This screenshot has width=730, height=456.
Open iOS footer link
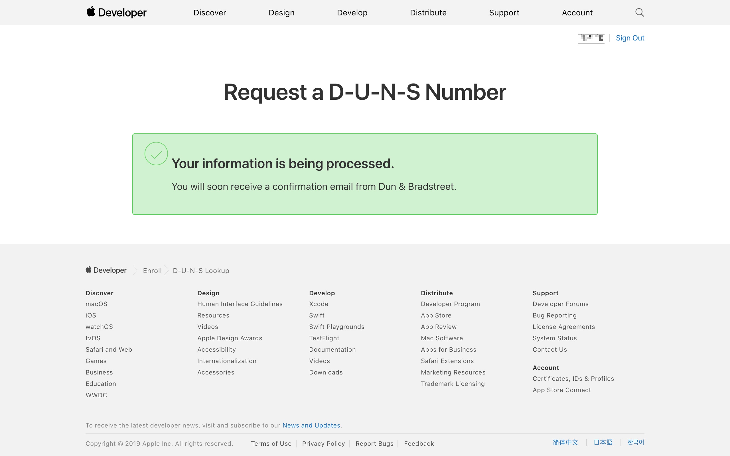point(91,315)
